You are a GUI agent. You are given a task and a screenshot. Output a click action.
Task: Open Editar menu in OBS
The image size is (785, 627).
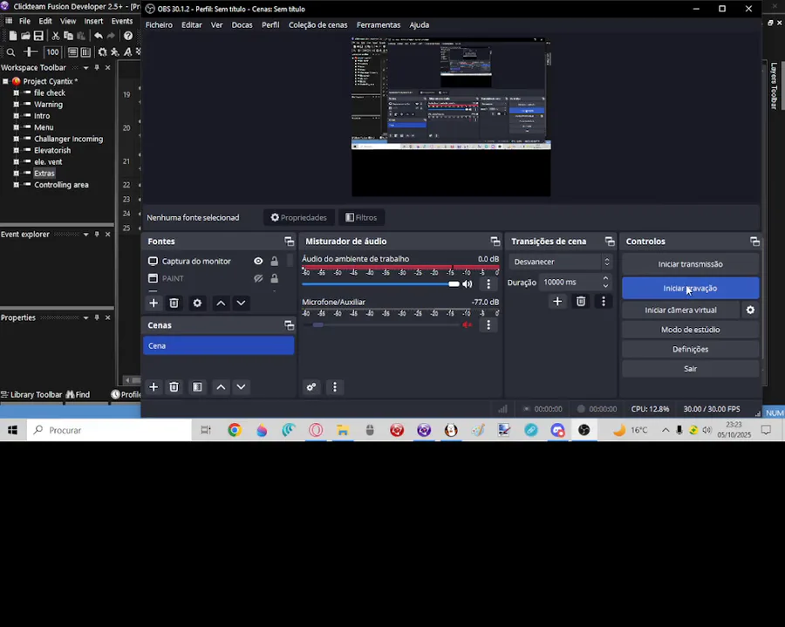click(x=192, y=25)
